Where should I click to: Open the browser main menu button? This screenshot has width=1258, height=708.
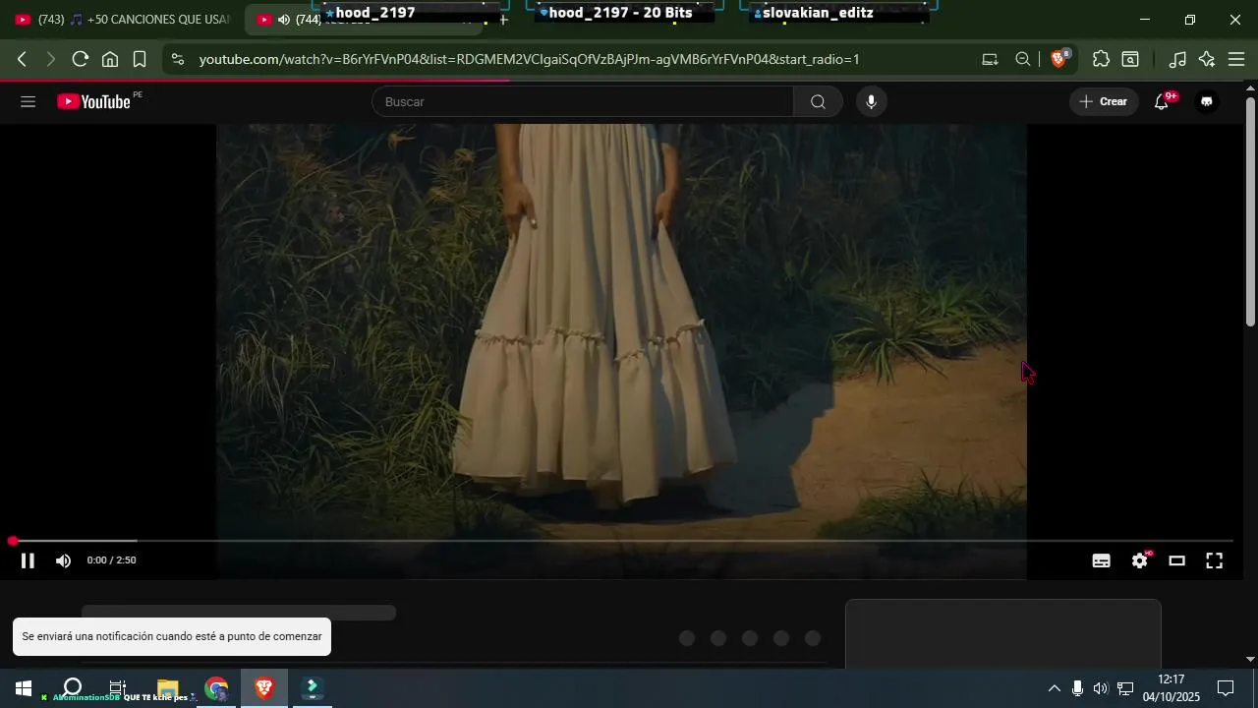click(1236, 59)
